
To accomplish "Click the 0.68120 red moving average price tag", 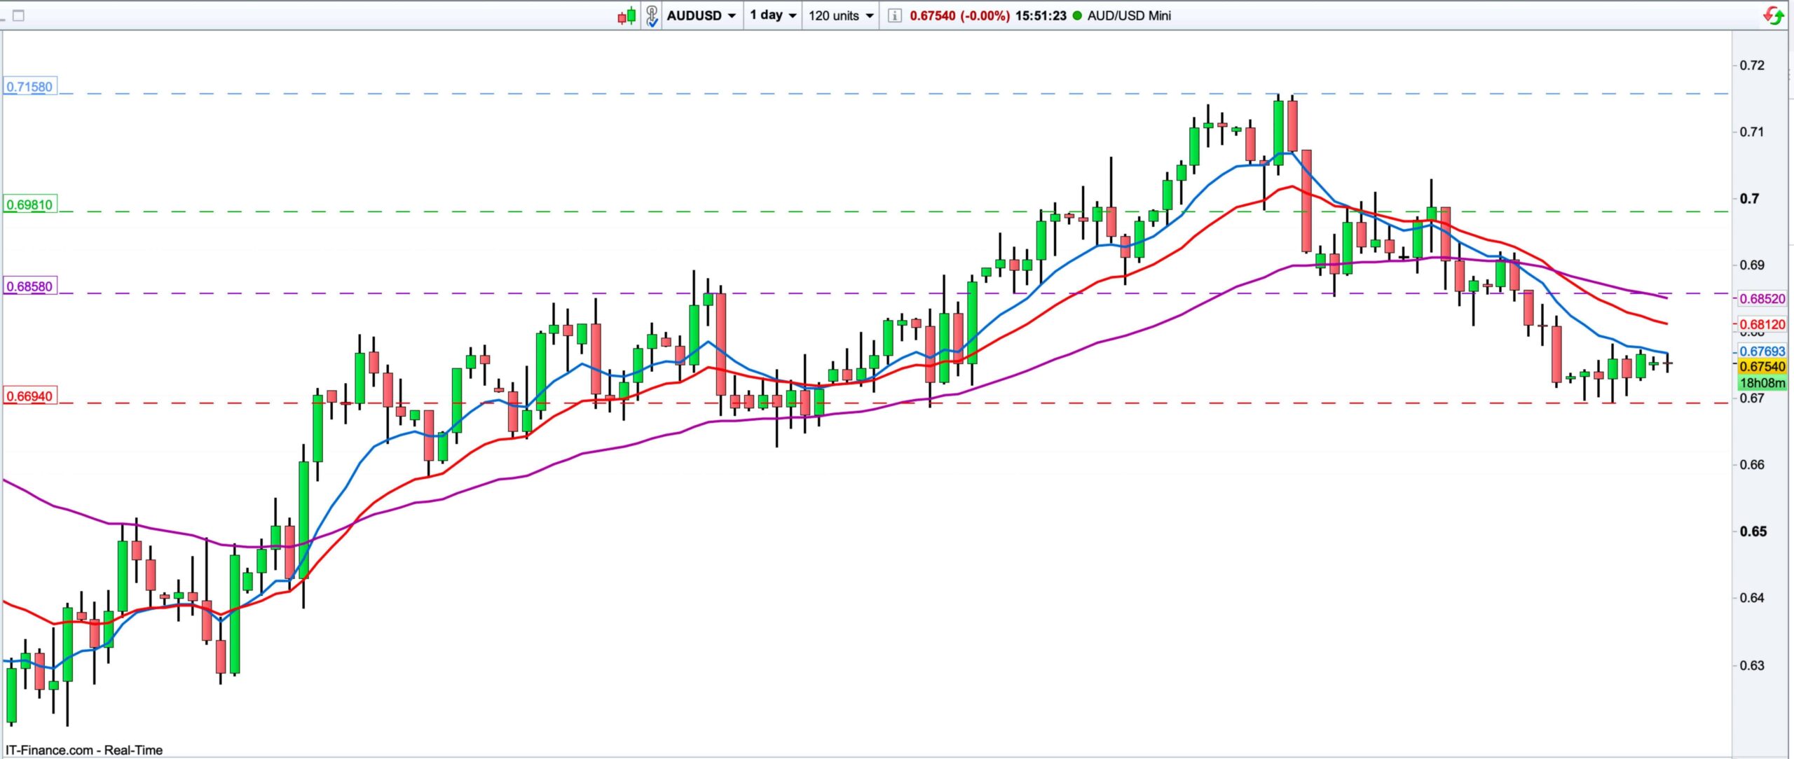I will pyautogui.click(x=1762, y=325).
